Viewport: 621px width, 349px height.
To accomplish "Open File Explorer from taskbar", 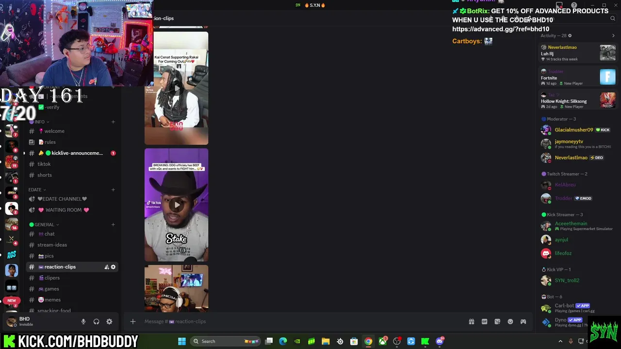I will (x=326, y=341).
